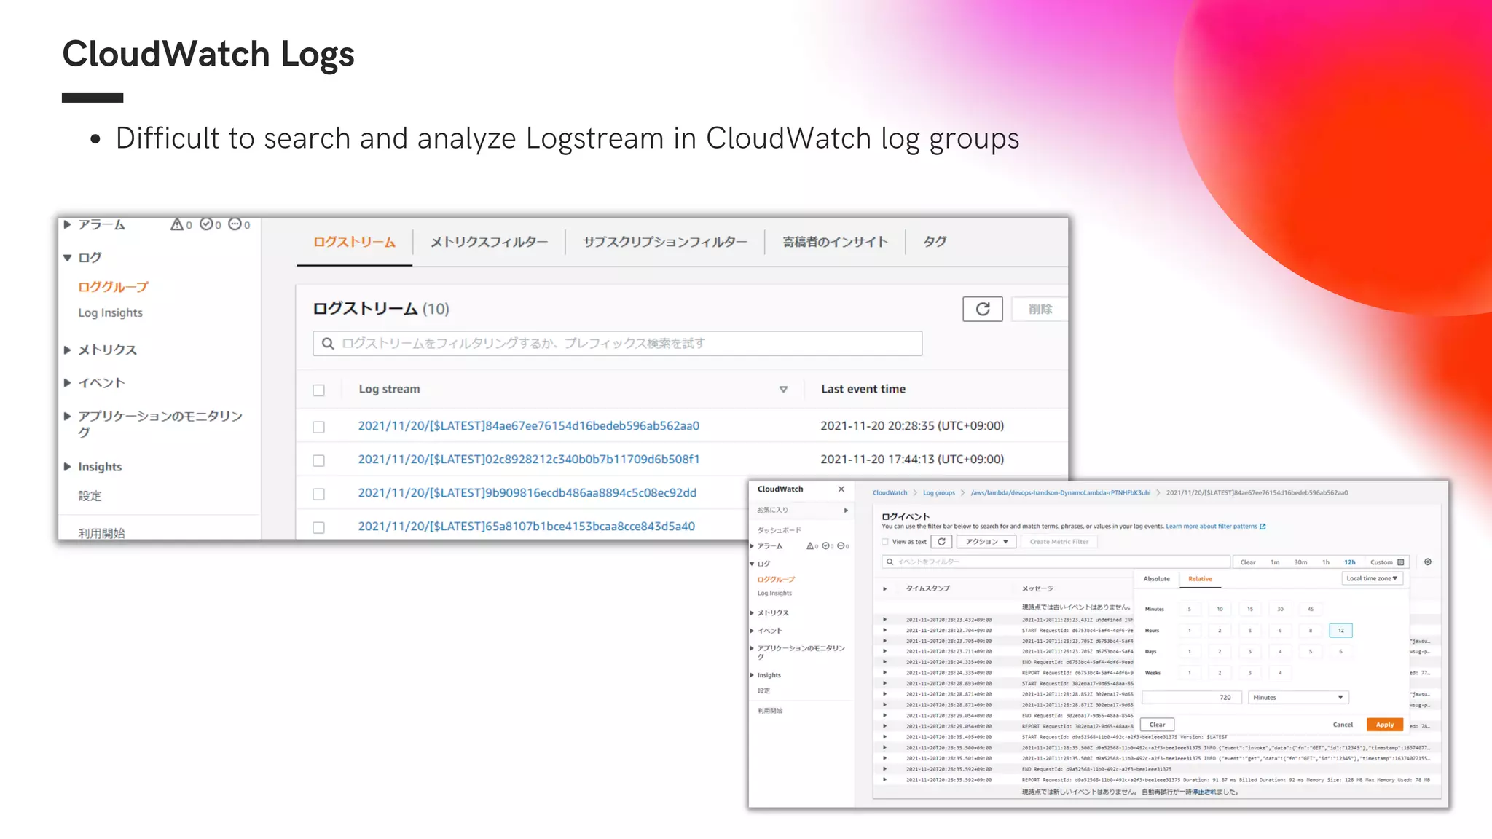Click the タイムスタンプ column header
Viewport: 1492px width, 839px height.
click(x=927, y=588)
